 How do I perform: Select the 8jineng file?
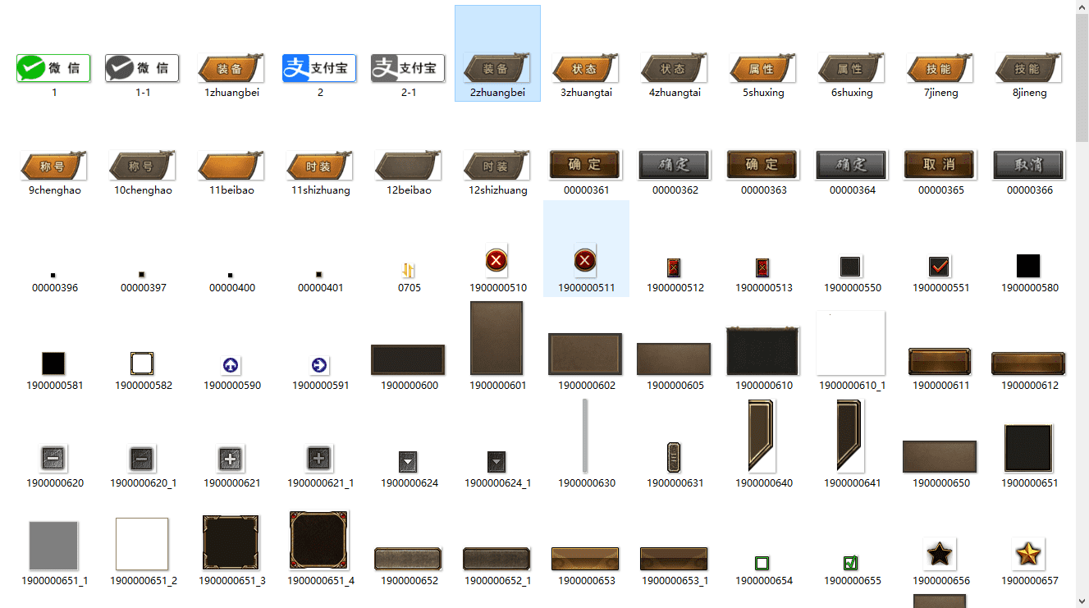point(1029,68)
